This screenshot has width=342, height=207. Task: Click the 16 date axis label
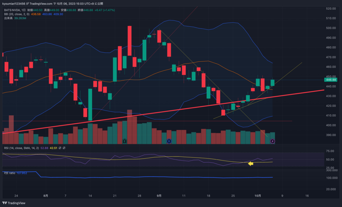click(307, 196)
